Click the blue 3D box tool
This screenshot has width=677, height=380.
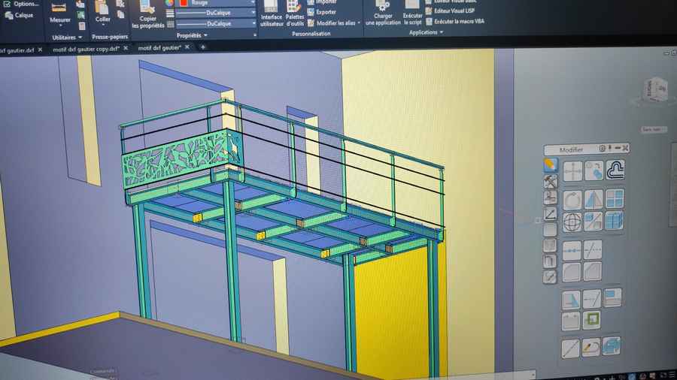615,222
